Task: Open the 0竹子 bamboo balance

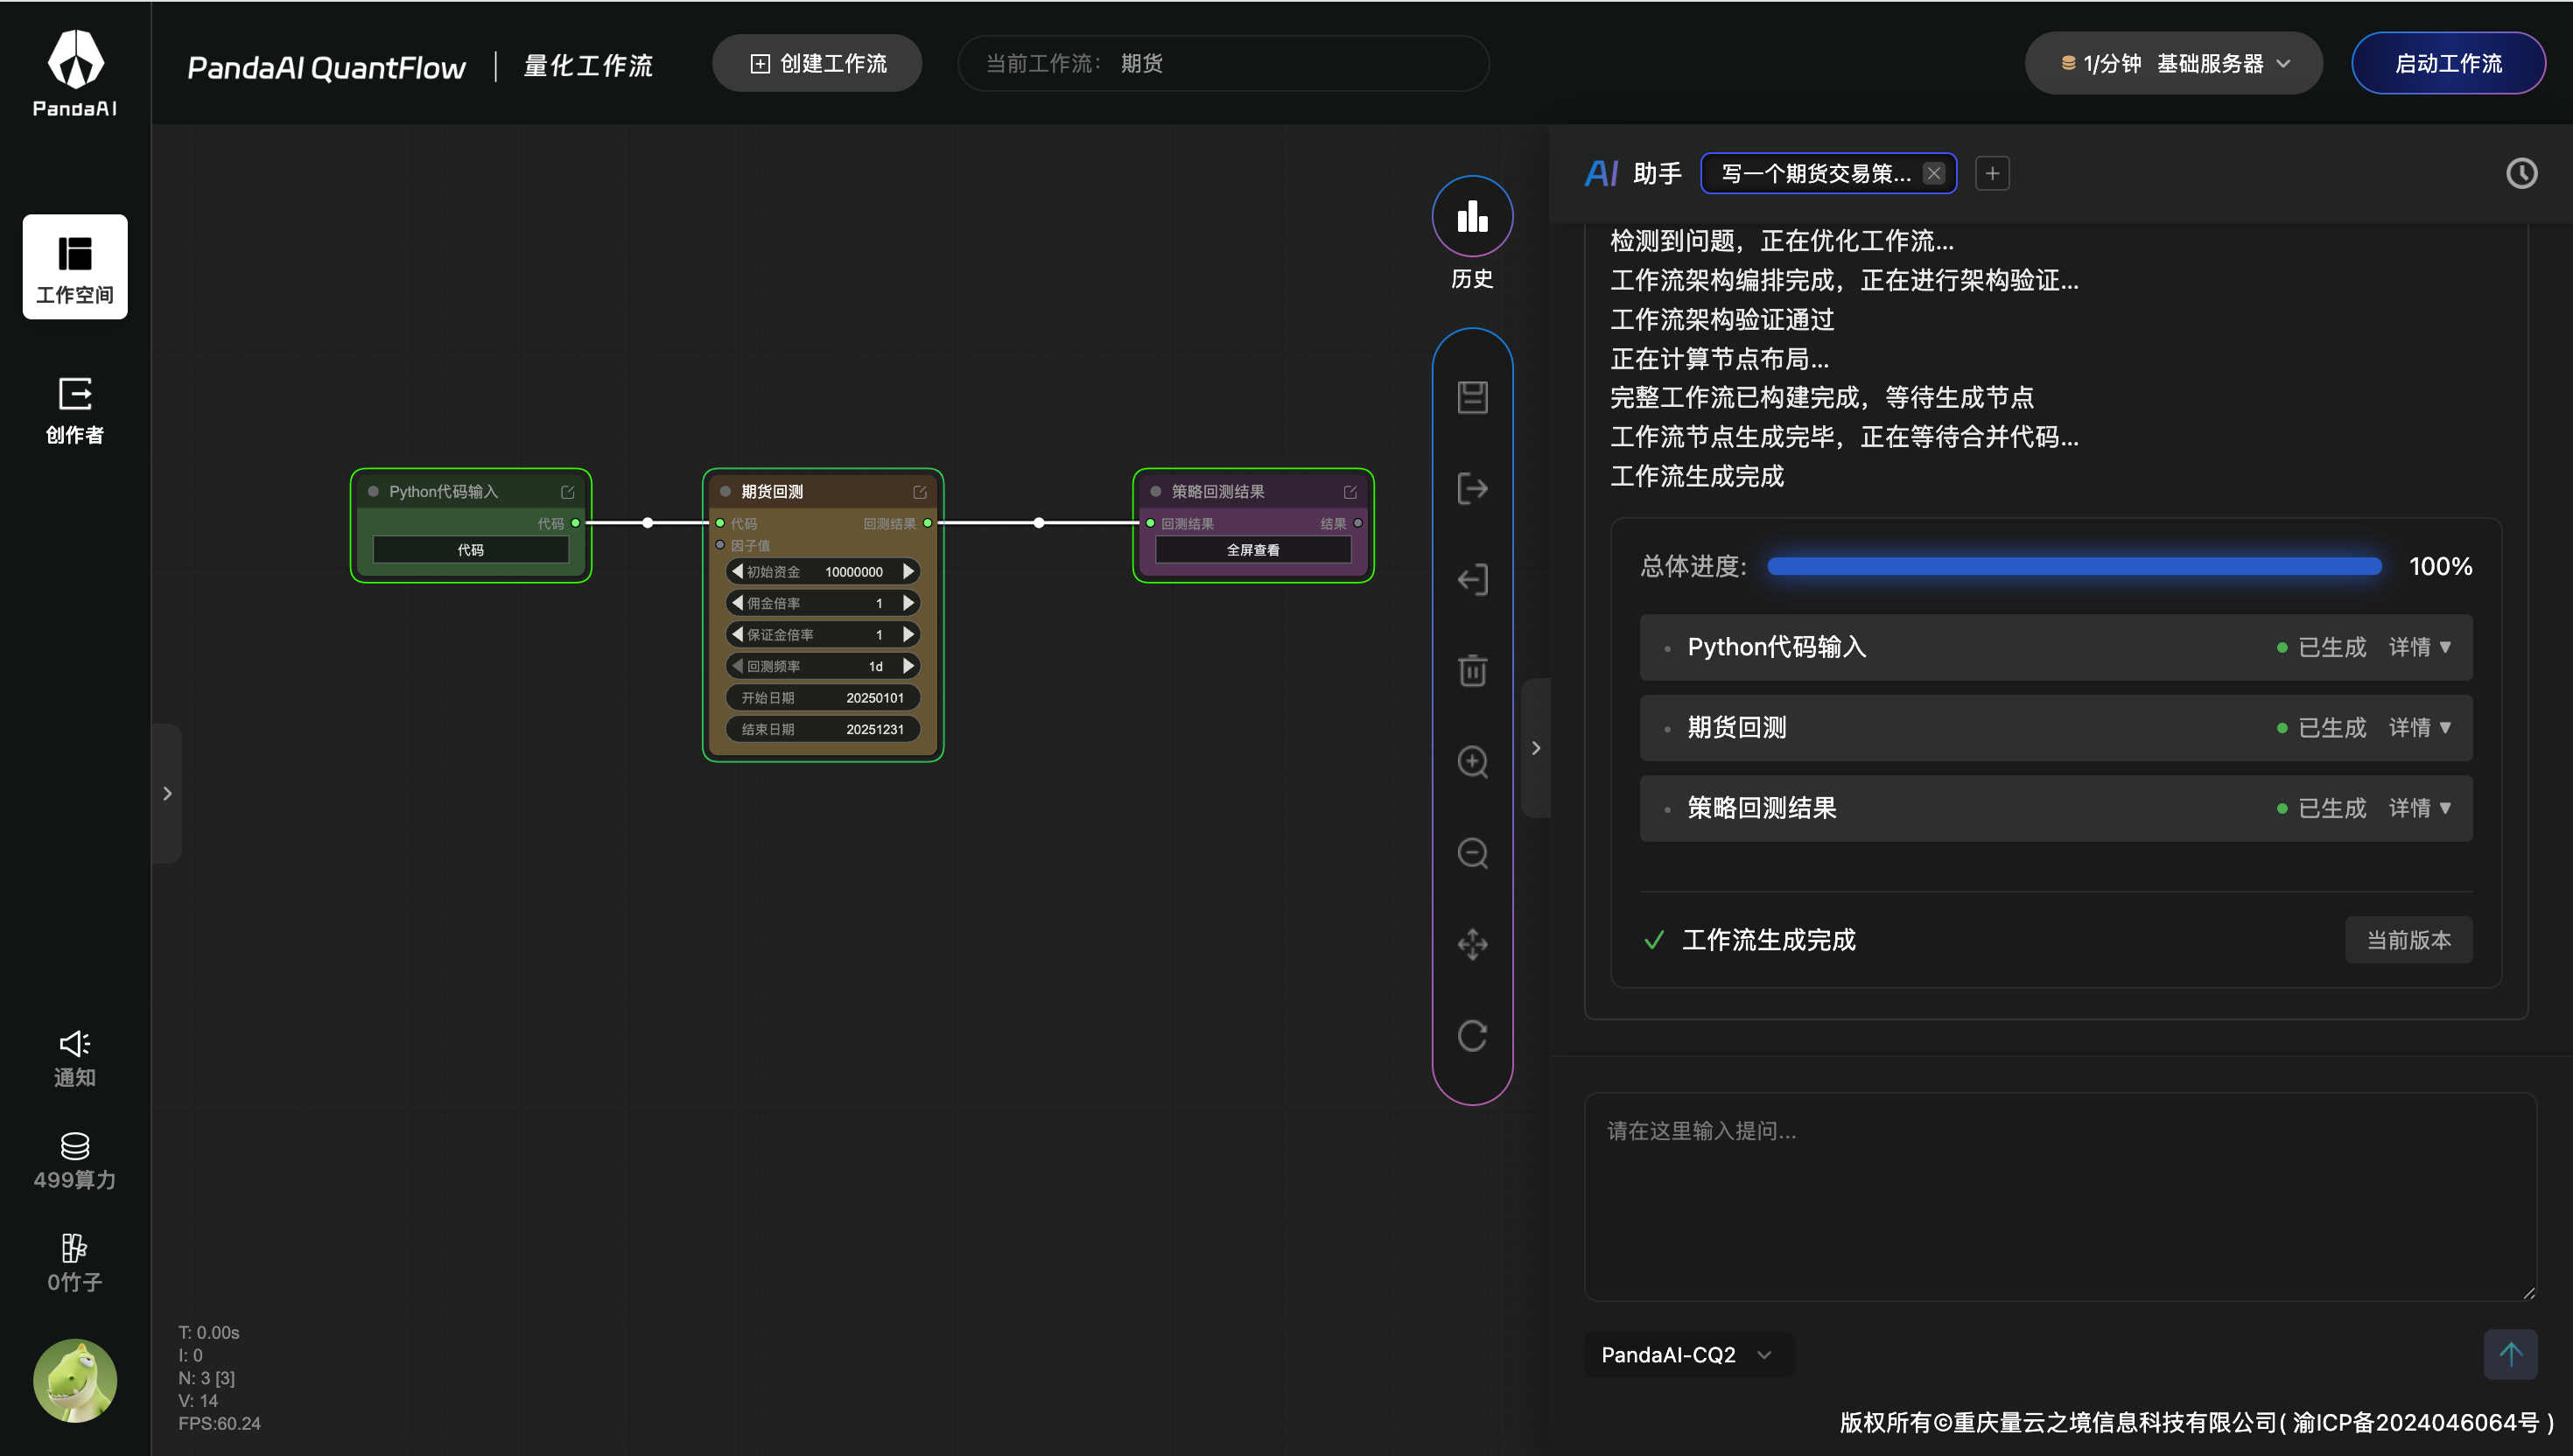Action: coord(75,1263)
